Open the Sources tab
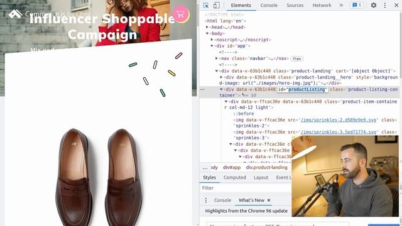This screenshot has height=226, width=402. pos(295,5)
